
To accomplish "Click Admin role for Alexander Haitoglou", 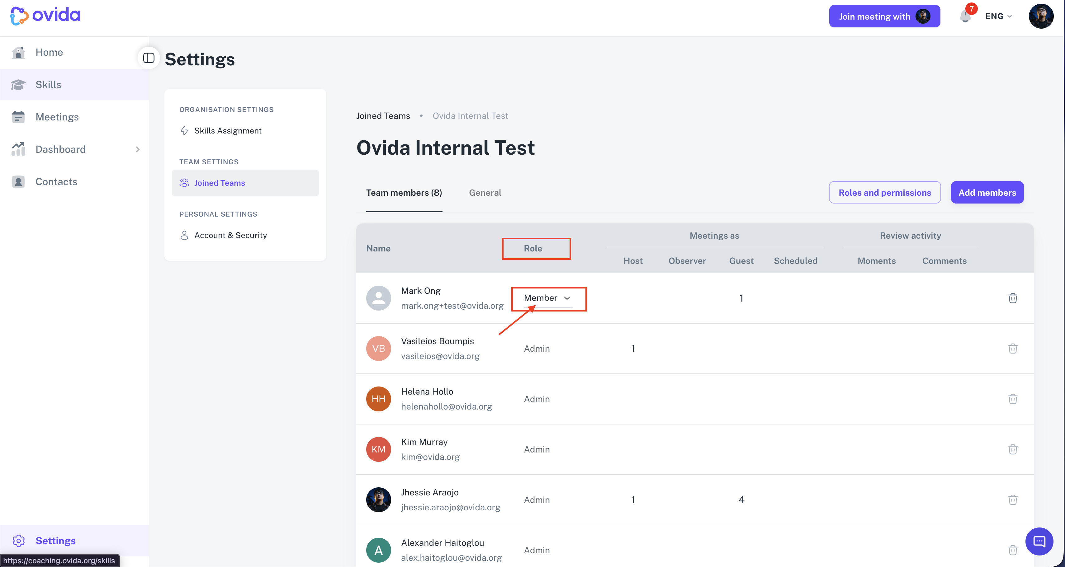I will pos(537,550).
